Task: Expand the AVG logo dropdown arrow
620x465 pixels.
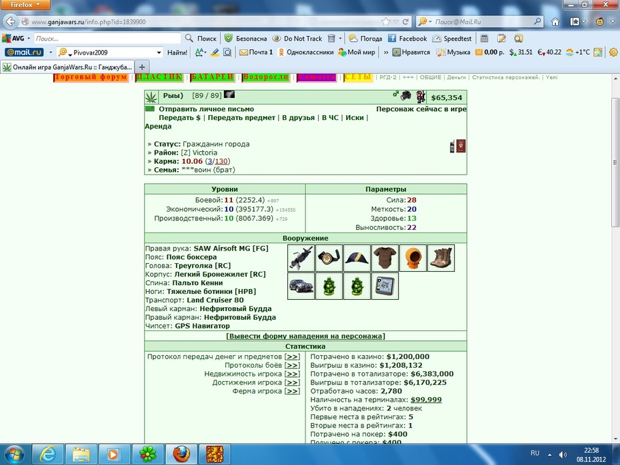Action: [29, 39]
